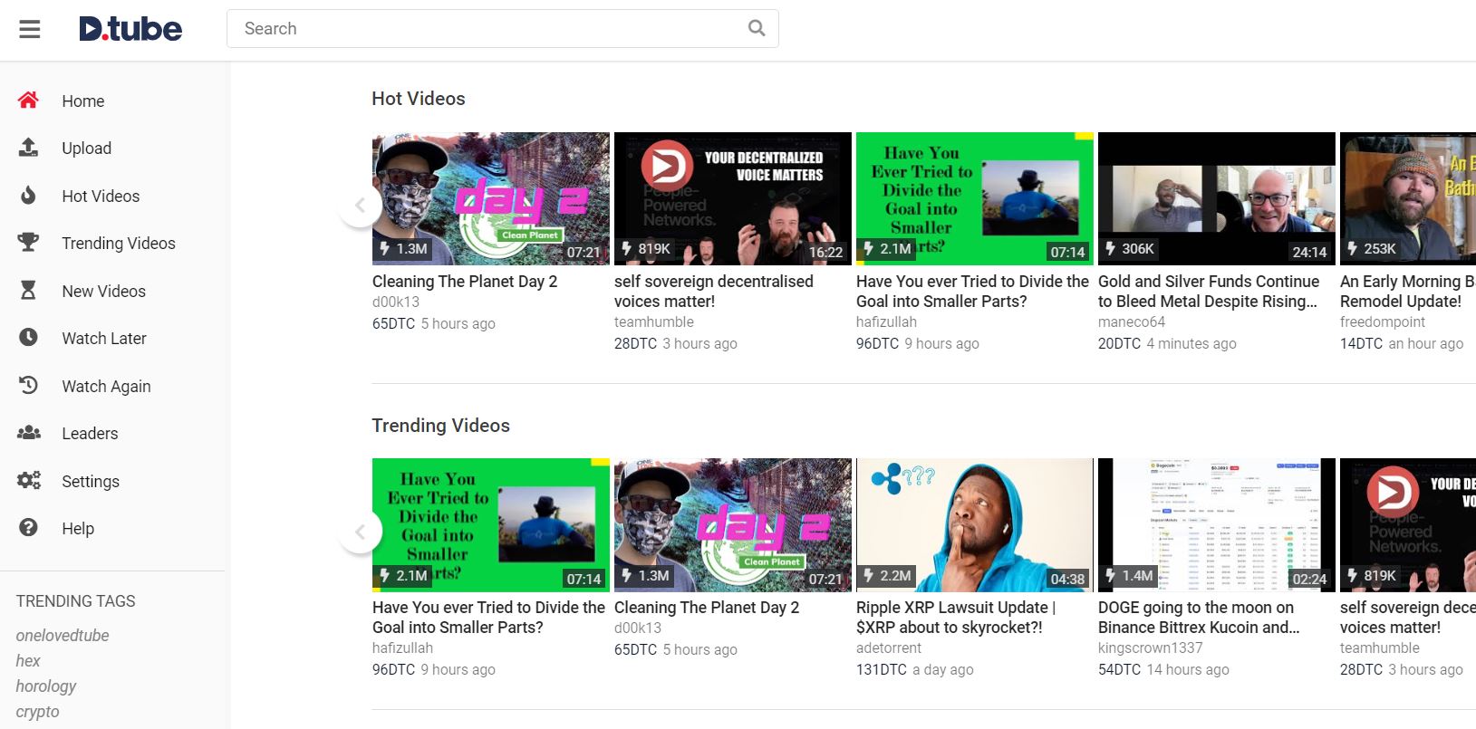Toggle the hamburger sidebar menu

(30, 29)
